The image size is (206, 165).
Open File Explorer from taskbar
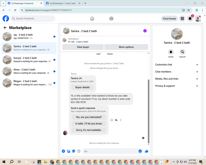coord(45,162)
